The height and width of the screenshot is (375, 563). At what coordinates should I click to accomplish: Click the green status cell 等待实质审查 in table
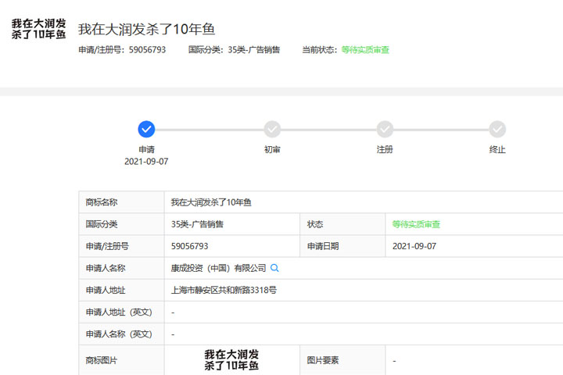click(416, 224)
